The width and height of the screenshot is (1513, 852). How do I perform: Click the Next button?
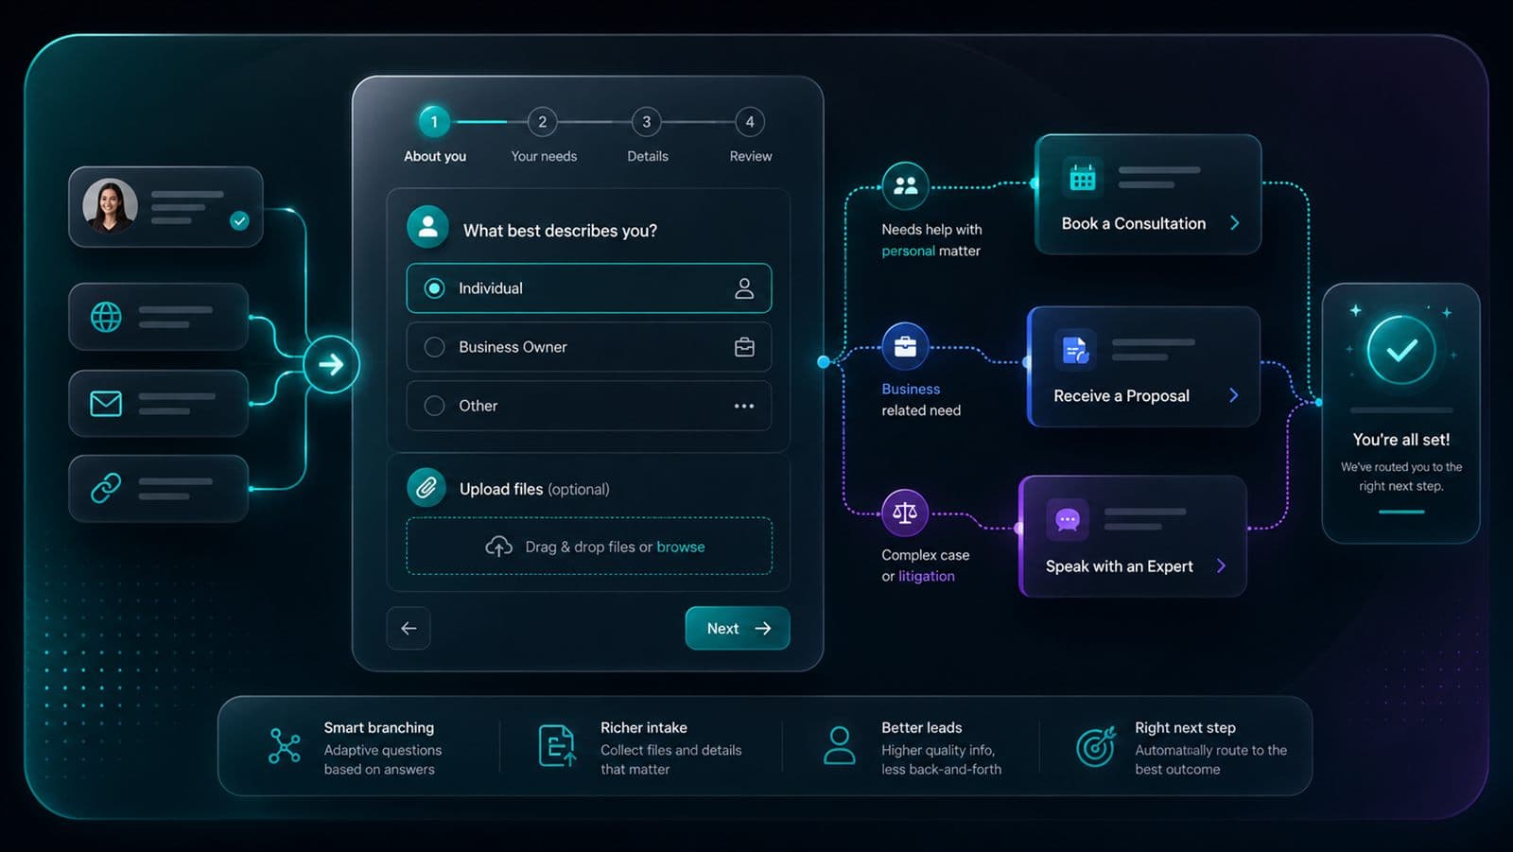738,628
